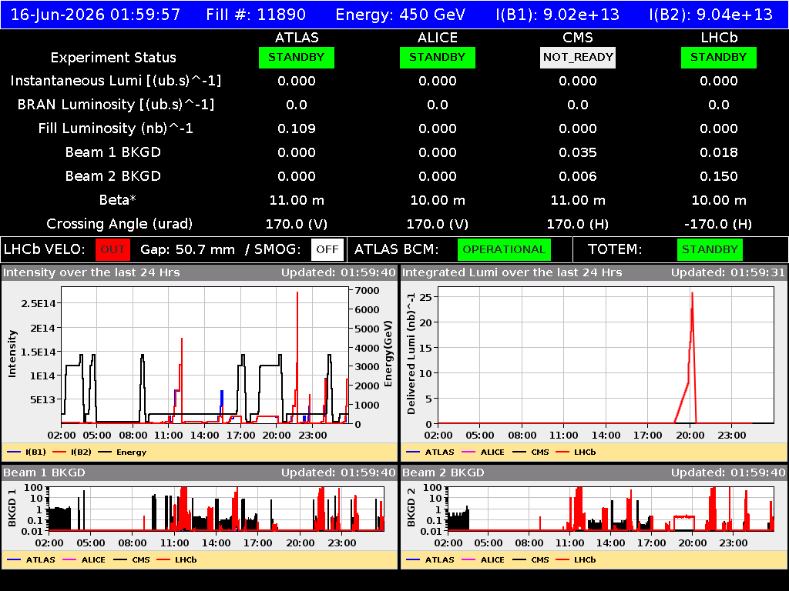Click the Beam 1 BKGD table row label
The image size is (789, 591).
pyautogui.click(x=113, y=152)
